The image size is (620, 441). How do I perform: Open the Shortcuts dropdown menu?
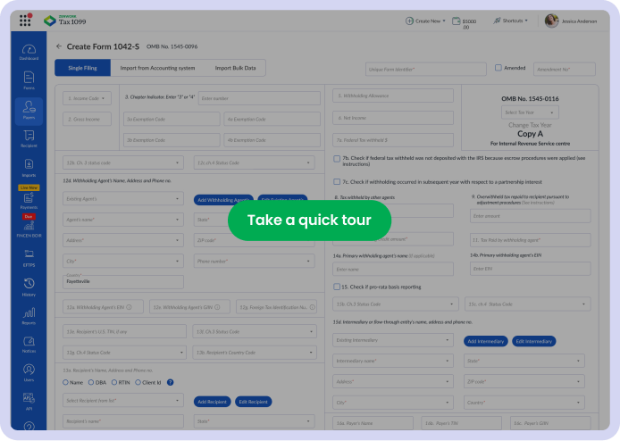pyautogui.click(x=513, y=20)
